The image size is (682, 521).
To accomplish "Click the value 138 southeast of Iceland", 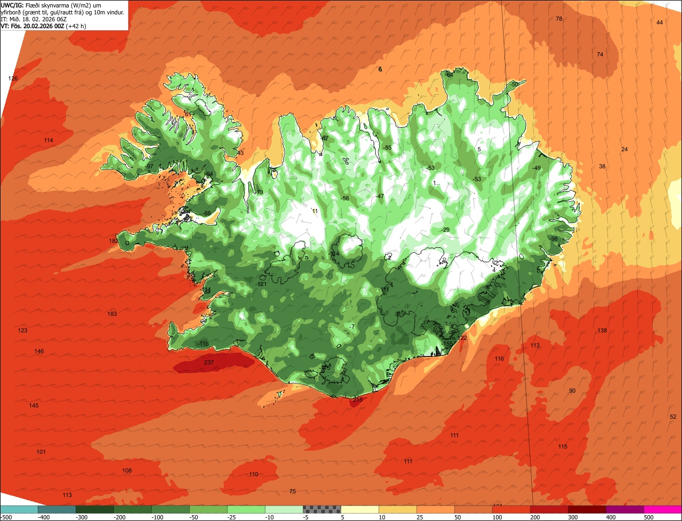I will (x=602, y=330).
